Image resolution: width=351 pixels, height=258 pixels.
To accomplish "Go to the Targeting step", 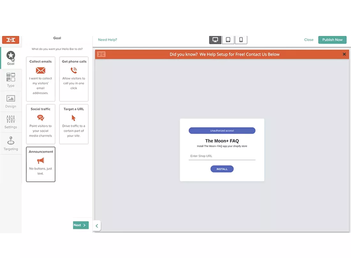I will [11, 143].
